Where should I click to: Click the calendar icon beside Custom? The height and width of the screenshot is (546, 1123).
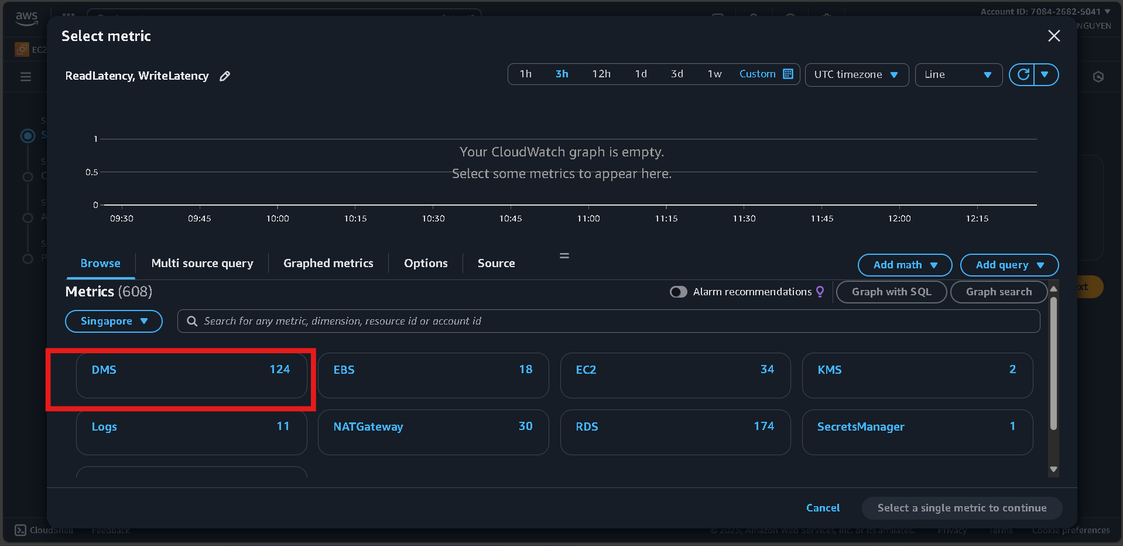click(787, 74)
